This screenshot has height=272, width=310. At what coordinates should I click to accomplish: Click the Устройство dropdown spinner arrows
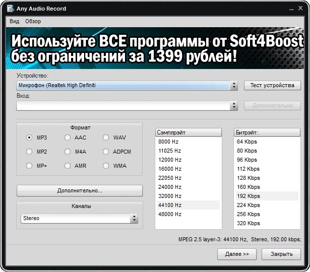point(234,85)
